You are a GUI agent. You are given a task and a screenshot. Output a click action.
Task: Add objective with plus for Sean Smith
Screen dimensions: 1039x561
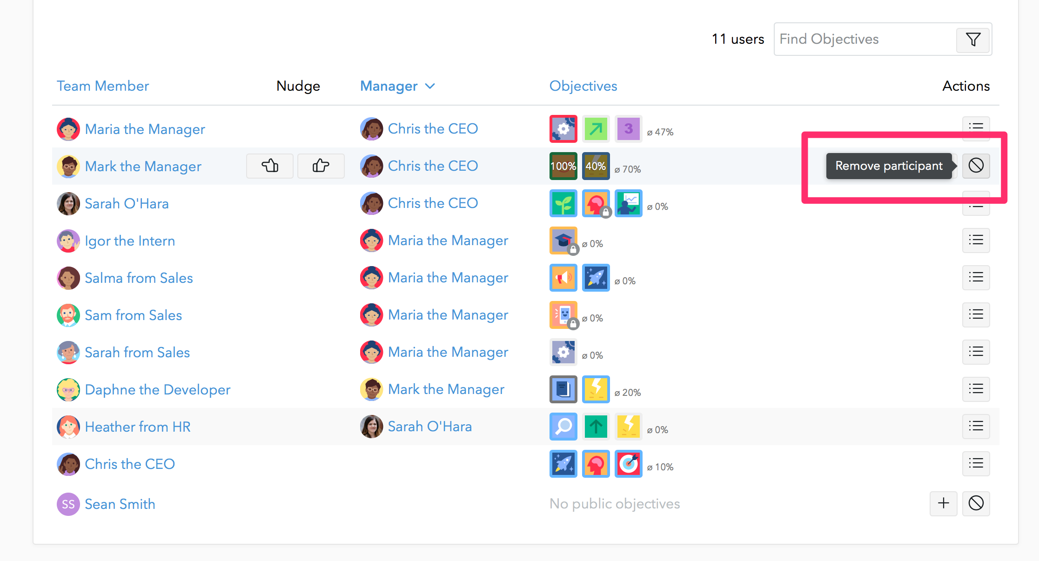(x=943, y=503)
